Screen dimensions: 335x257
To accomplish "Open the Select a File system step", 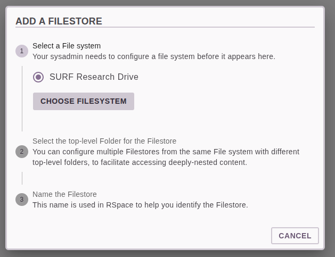I will tap(67, 46).
